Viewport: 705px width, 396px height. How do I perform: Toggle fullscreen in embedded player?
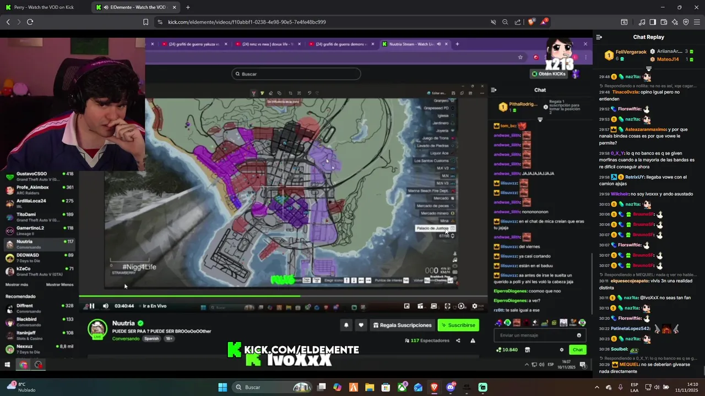click(x=447, y=306)
